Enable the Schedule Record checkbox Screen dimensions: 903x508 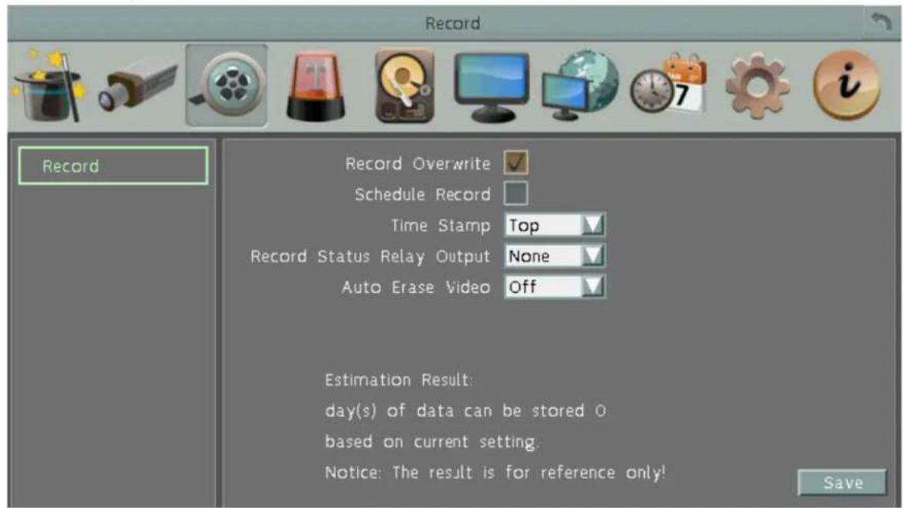coord(516,193)
